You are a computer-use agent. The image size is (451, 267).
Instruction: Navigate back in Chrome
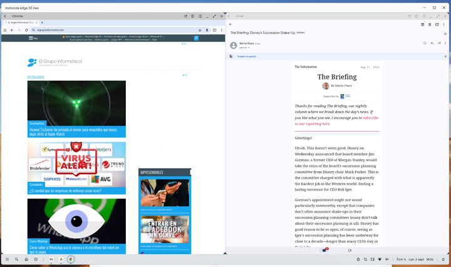coord(12,30)
